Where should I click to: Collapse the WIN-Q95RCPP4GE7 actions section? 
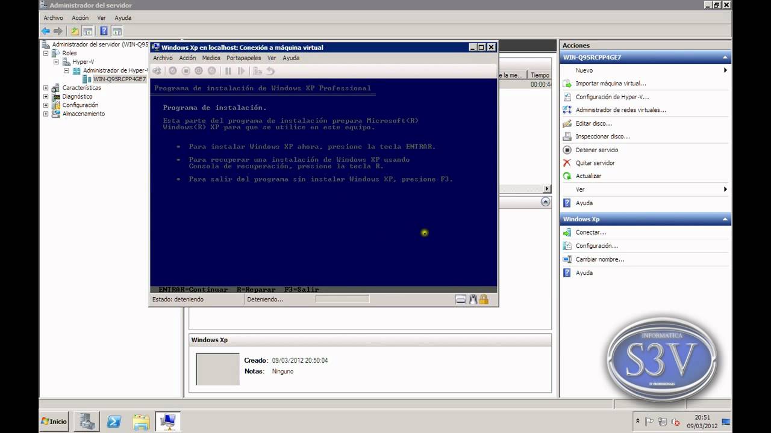725,58
